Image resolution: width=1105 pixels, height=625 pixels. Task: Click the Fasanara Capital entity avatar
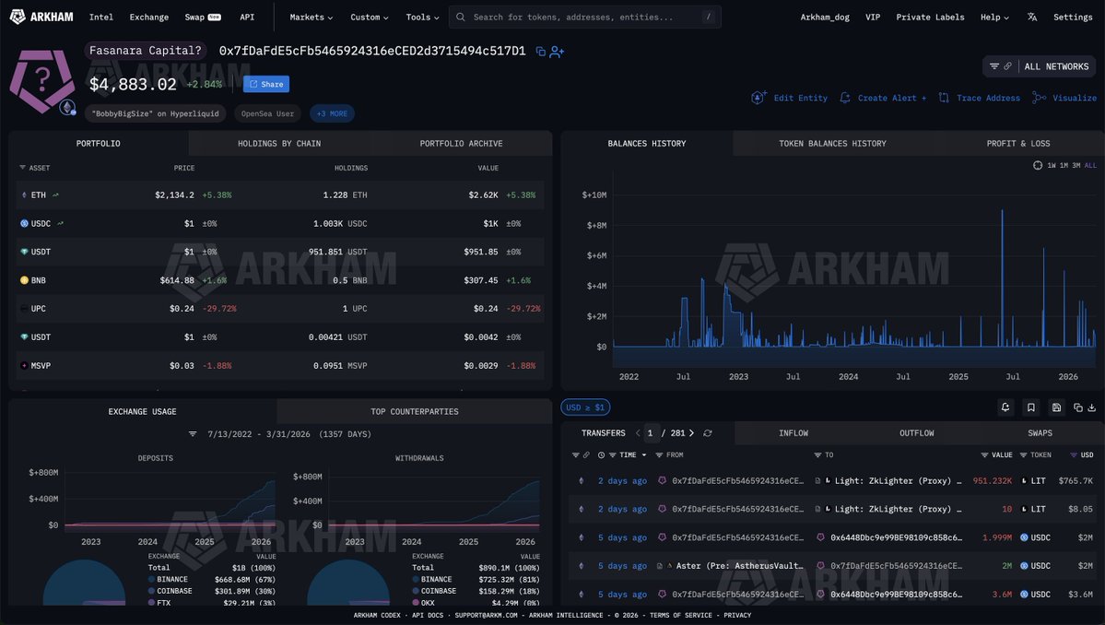pyautogui.click(x=42, y=81)
